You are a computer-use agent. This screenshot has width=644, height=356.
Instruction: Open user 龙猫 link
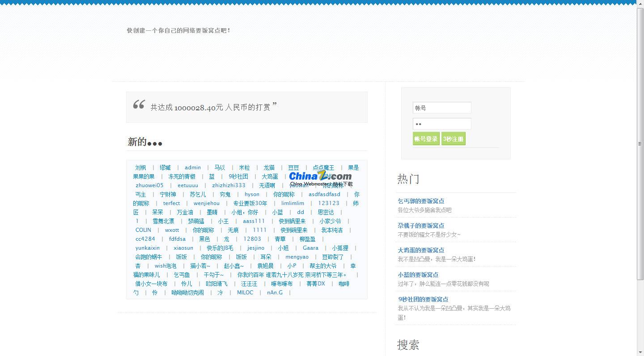coord(269,168)
